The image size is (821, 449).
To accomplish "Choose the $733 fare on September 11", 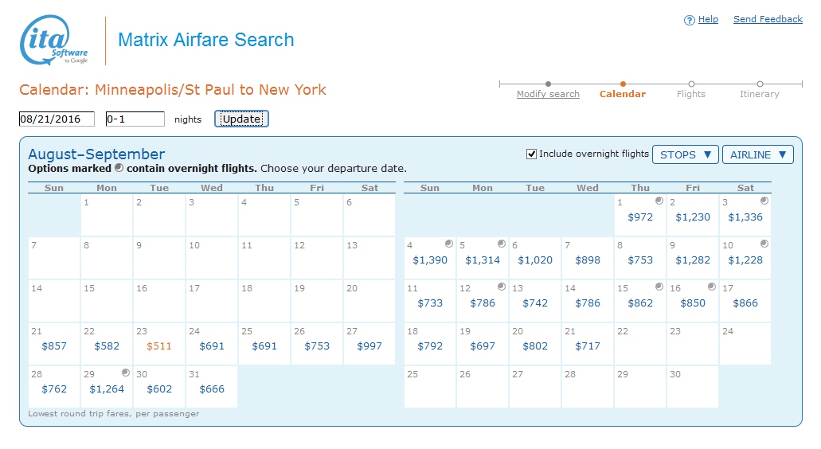I will [x=430, y=303].
